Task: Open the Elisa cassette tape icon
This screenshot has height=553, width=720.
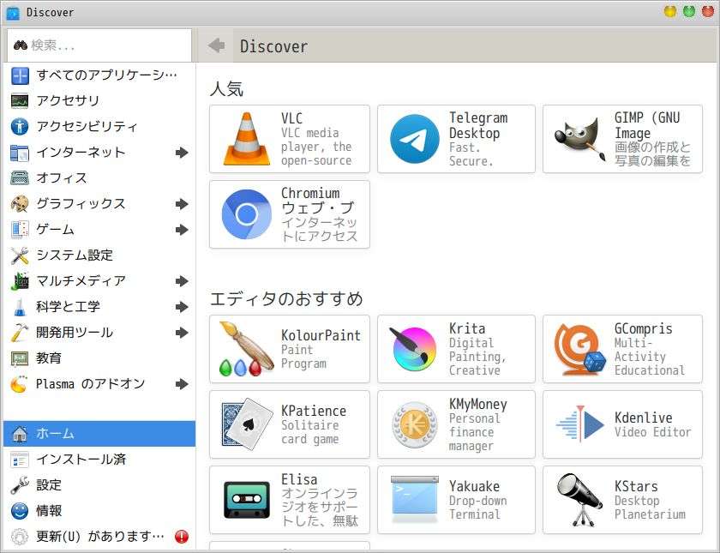Action: point(247,500)
